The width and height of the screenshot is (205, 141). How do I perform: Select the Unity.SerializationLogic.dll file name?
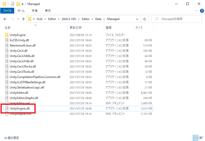tap(27, 87)
